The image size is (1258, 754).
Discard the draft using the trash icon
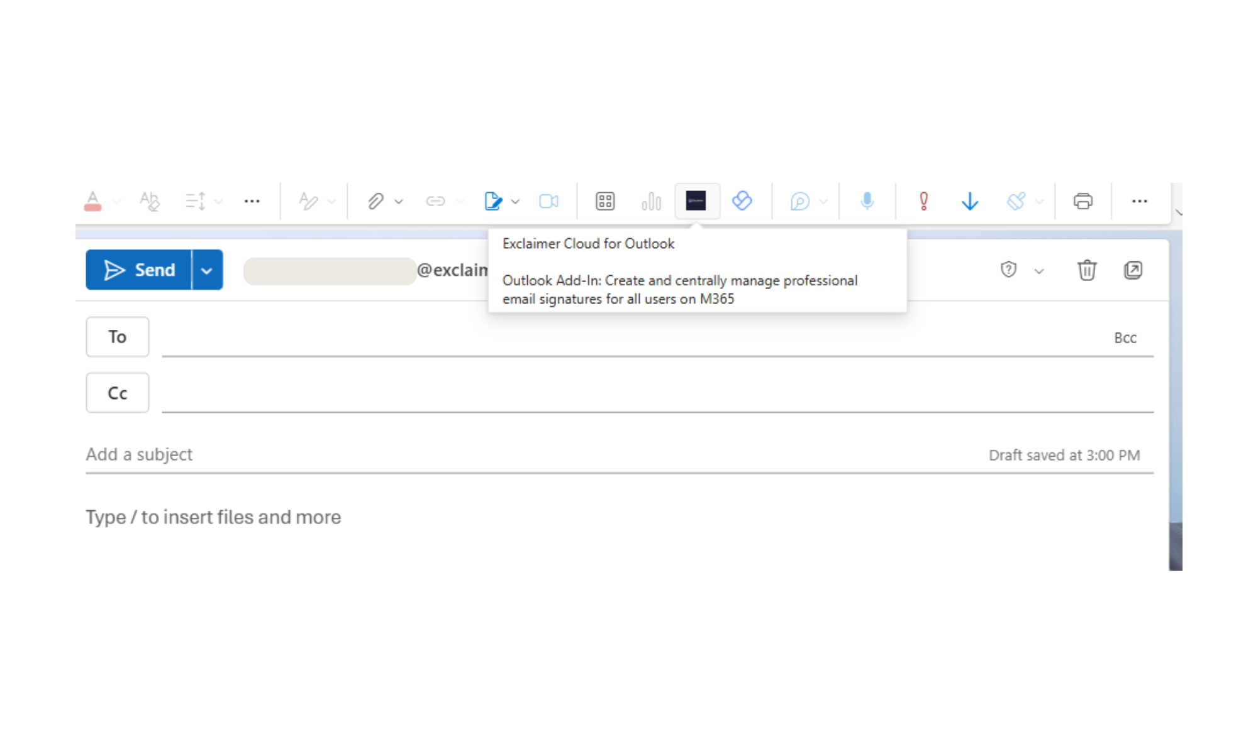click(1087, 270)
